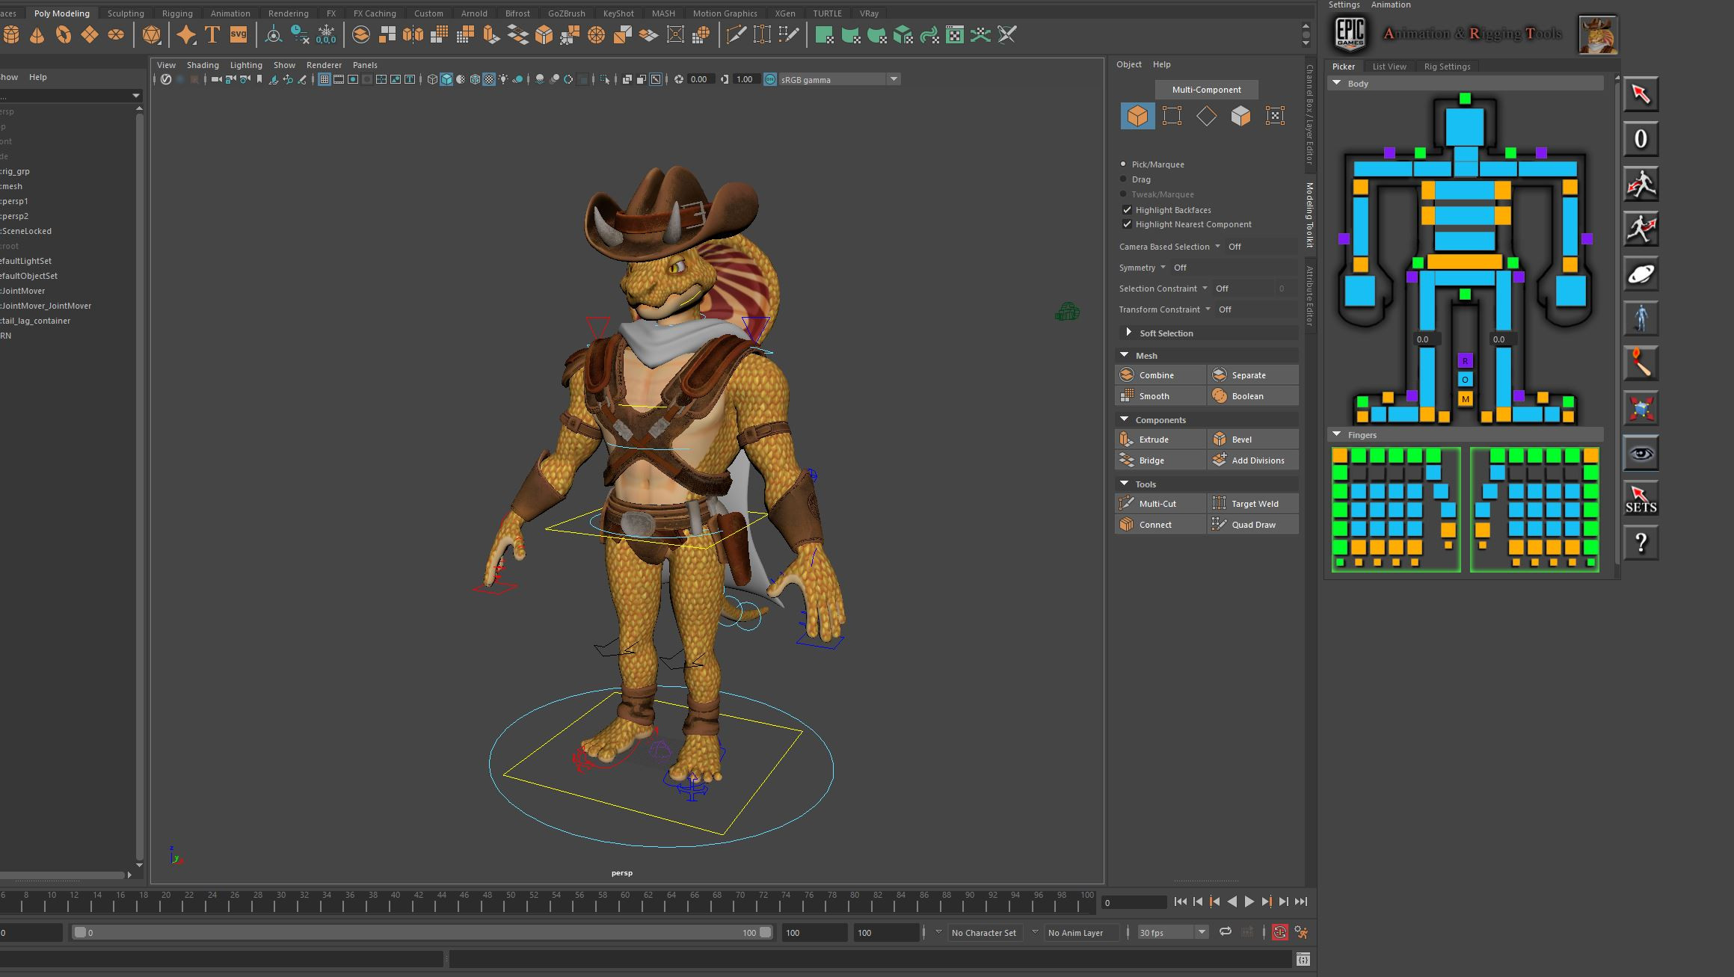This screenshot has width=1734, height=977.
Task: Click the selection arrow tool in rig panel
Action: [1641, 95]
